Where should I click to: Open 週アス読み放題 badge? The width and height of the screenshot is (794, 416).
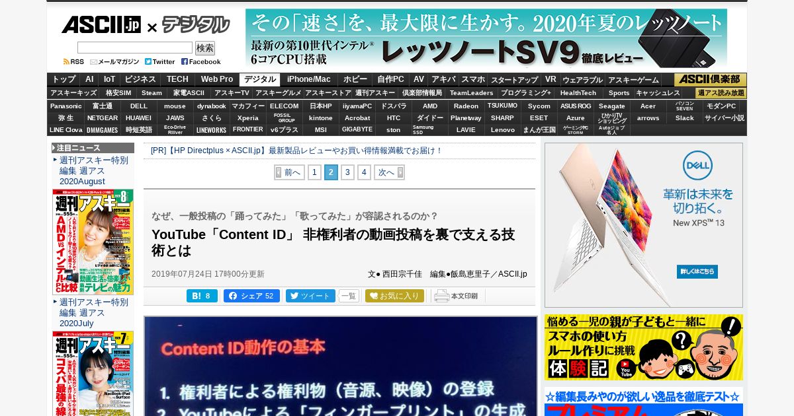(721, 93)
